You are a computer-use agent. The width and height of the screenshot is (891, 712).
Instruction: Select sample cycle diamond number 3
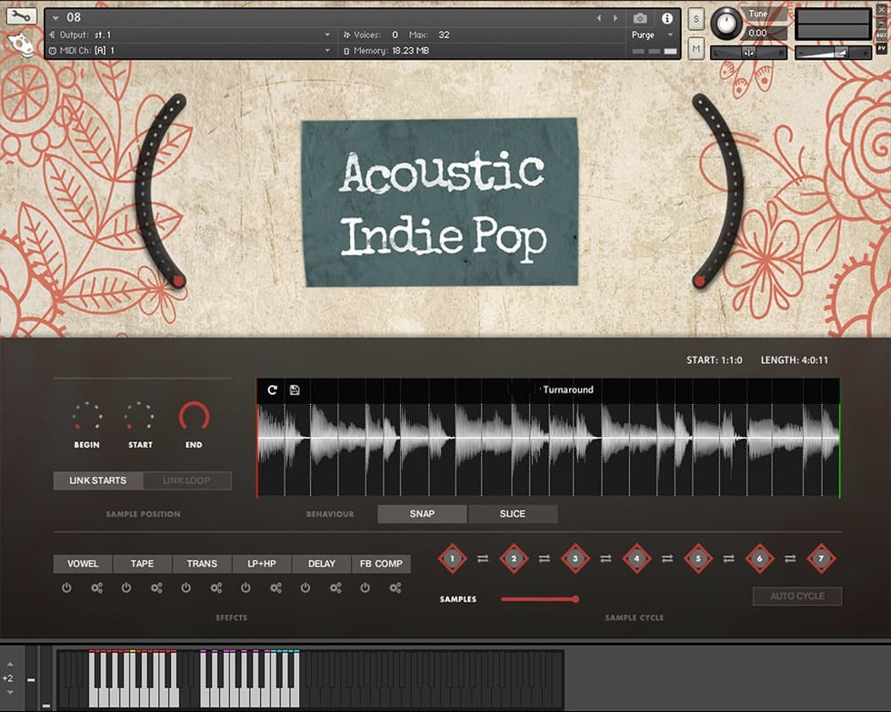[x=575, y=559]
